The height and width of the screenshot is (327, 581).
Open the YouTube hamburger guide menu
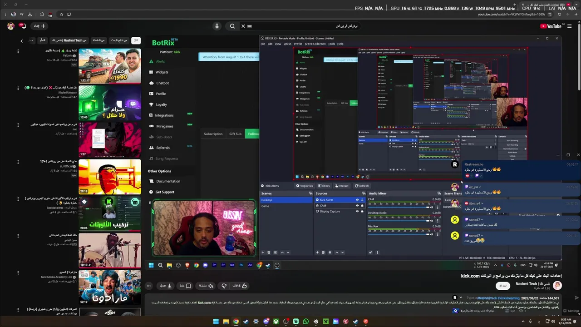click(x=569, y=26)
